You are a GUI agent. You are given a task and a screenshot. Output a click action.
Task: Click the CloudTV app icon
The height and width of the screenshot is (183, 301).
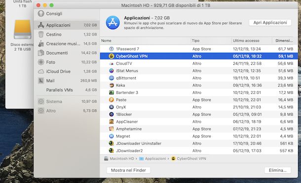click(112, 63)
